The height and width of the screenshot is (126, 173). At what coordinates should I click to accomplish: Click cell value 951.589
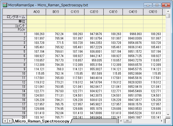click(94, 74)
